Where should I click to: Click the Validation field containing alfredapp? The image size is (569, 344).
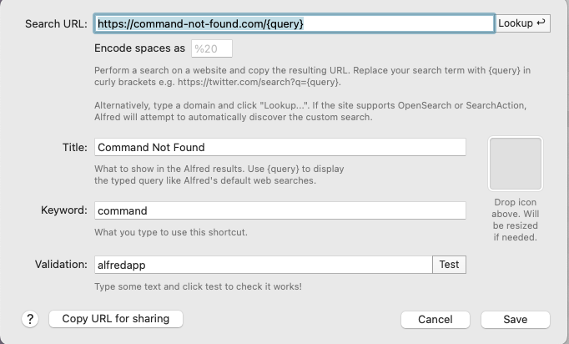pos(263,265)
